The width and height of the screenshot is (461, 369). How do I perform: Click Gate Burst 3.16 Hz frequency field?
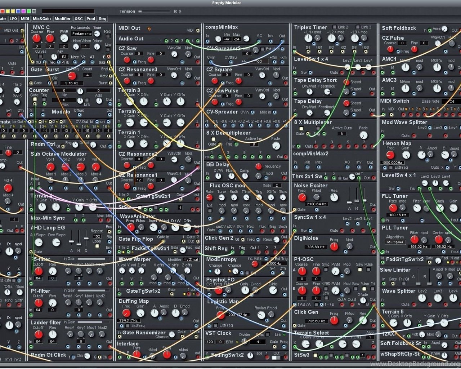[71, 83]
